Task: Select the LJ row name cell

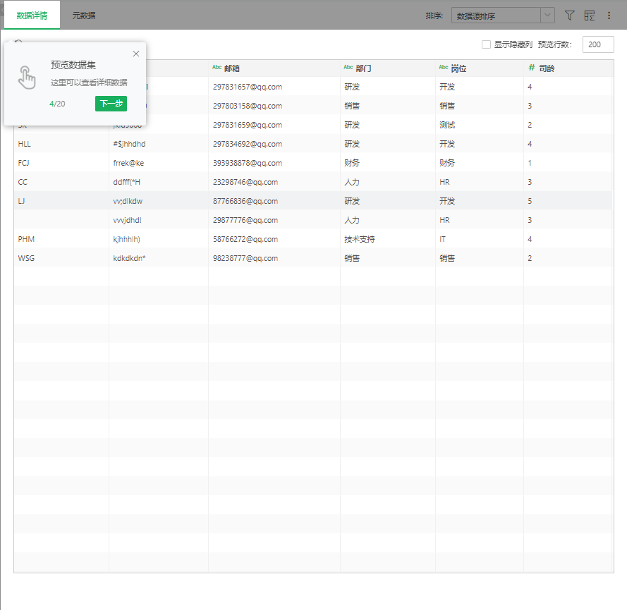Action: [x=22, y=201]
